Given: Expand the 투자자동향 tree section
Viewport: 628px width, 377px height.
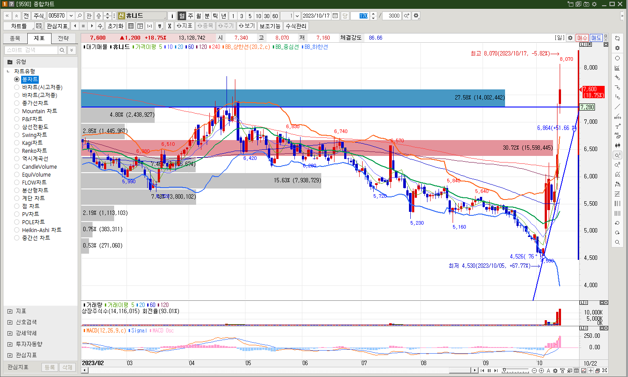Looking at the screenshot, I should [10, 344].
